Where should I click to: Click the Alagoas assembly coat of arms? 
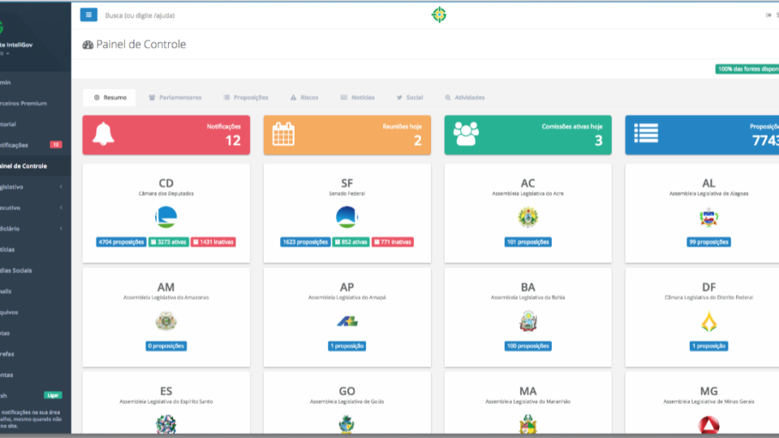pos(708,217)
